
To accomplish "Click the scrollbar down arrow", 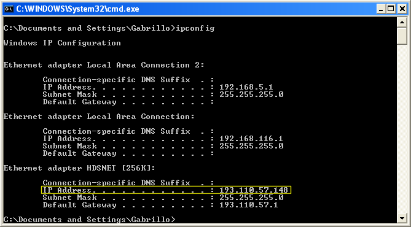I will click(x=402, y=218).
